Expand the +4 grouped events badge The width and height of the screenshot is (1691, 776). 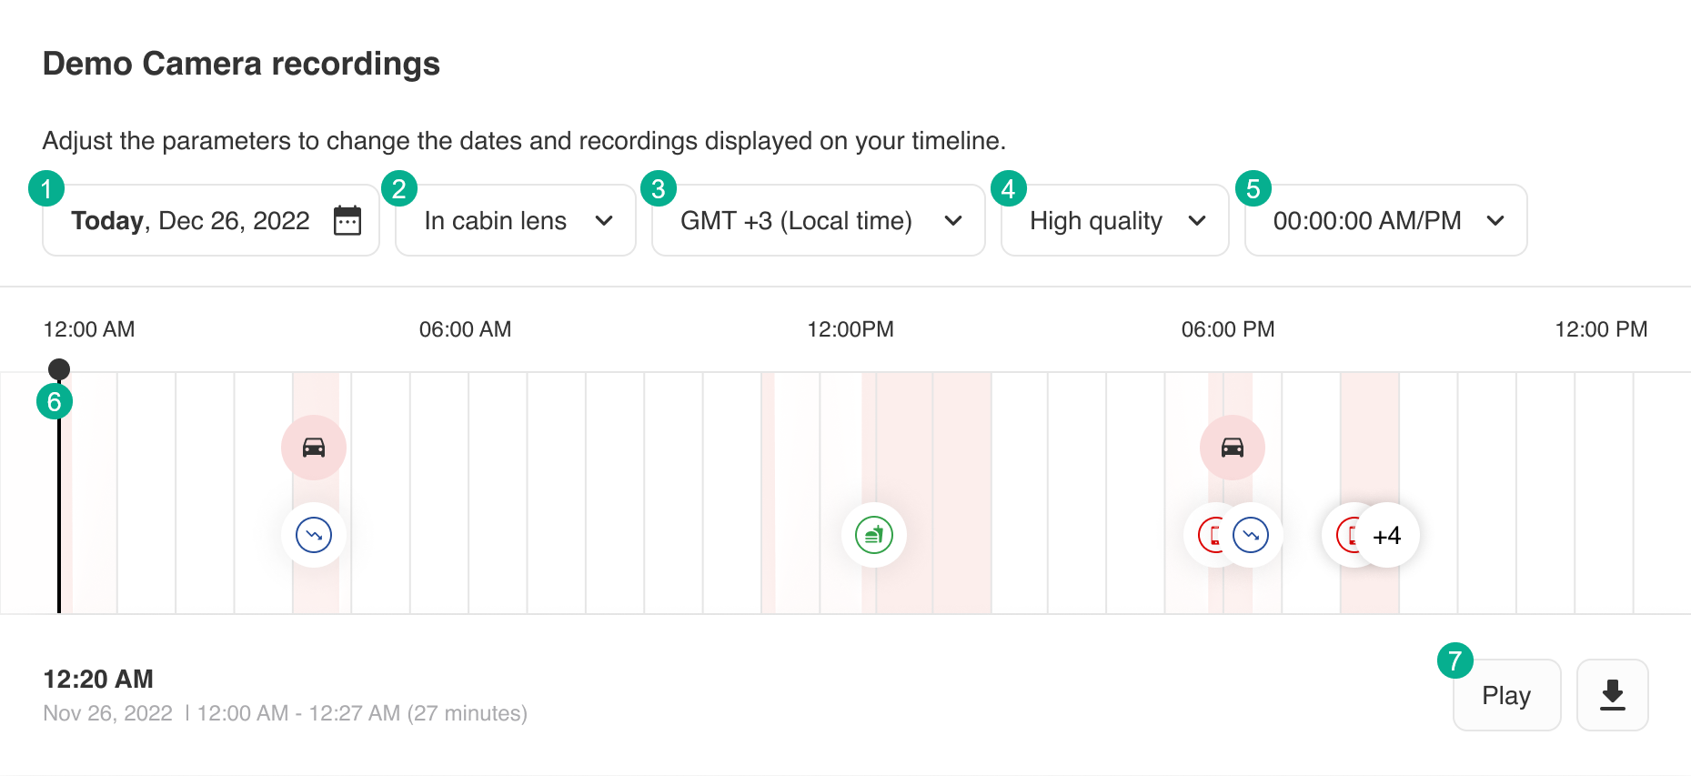pyautogui.click(x=1389, y=536)
